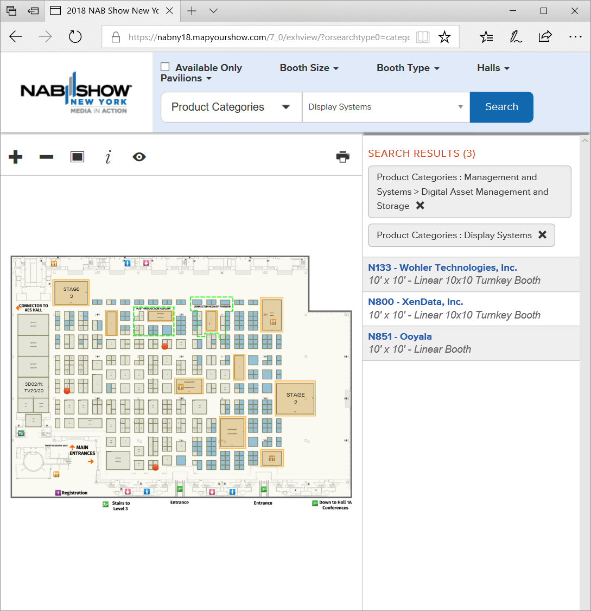This screenshot has width=591, height=611.
Task: Refresh the current page
Action: click(75, 37)
